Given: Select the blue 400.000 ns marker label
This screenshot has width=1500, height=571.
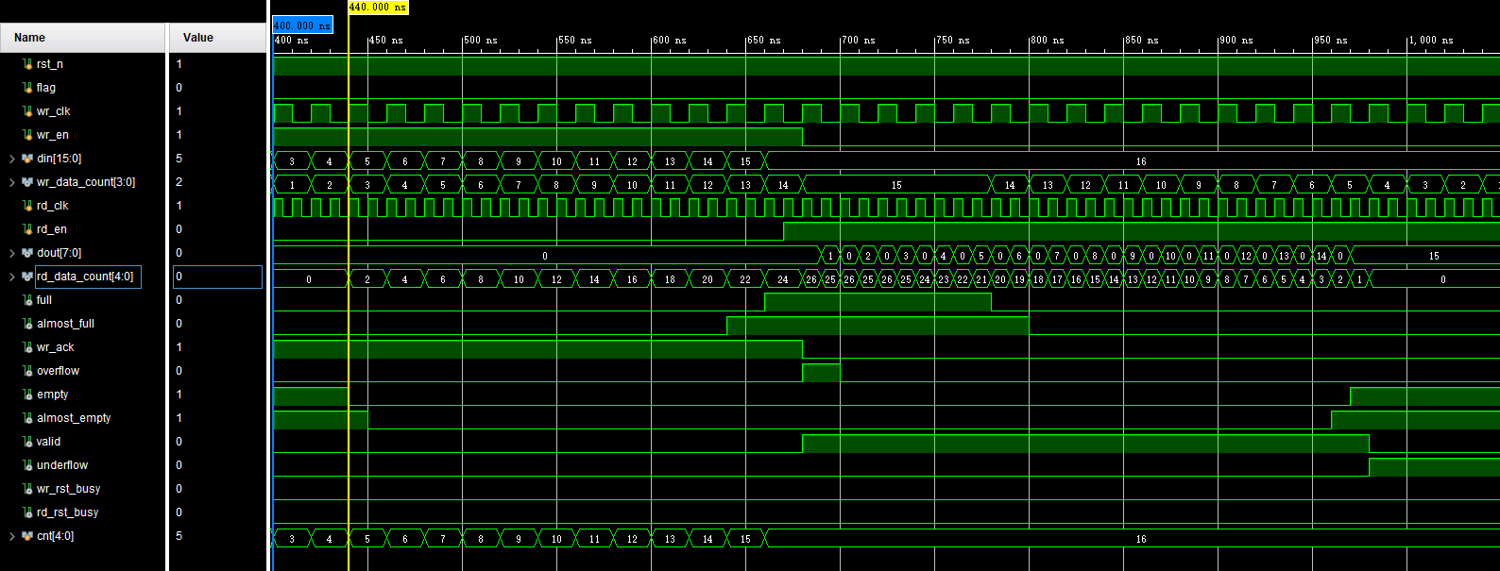Looking at the screenshot, I should (x=302, y=25).
